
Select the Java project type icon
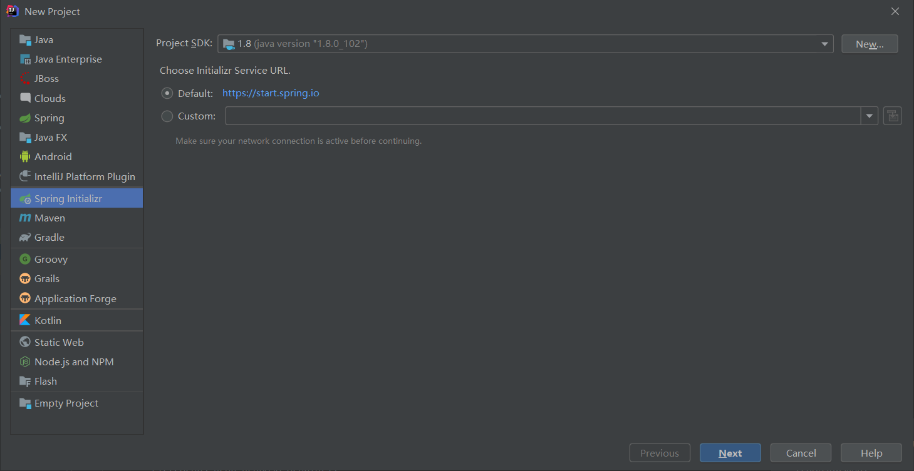coord(25,40)
